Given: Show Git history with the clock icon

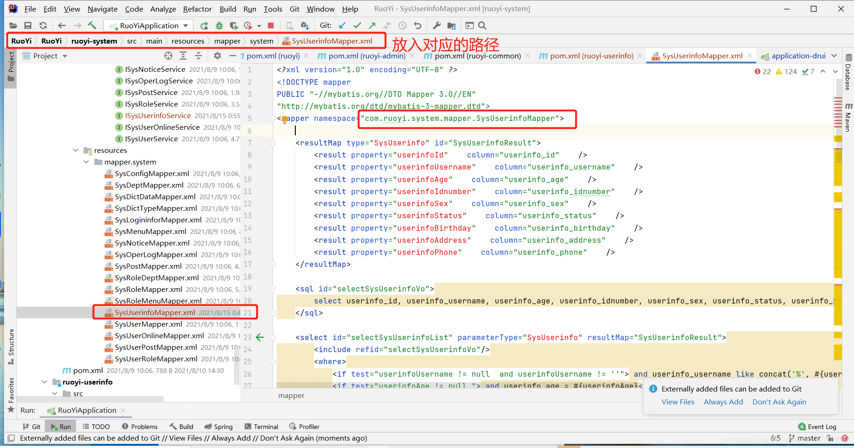Looking at the screenshot, I should 402,25.
